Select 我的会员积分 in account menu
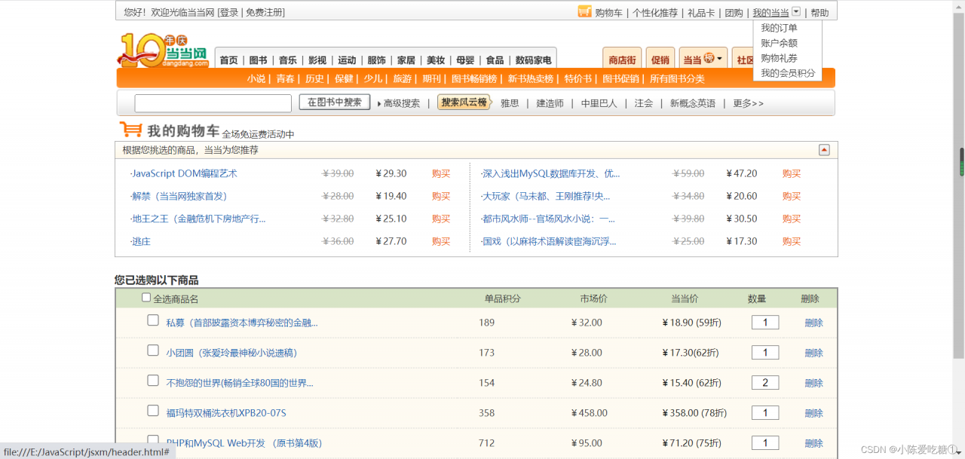 [788, 73]
